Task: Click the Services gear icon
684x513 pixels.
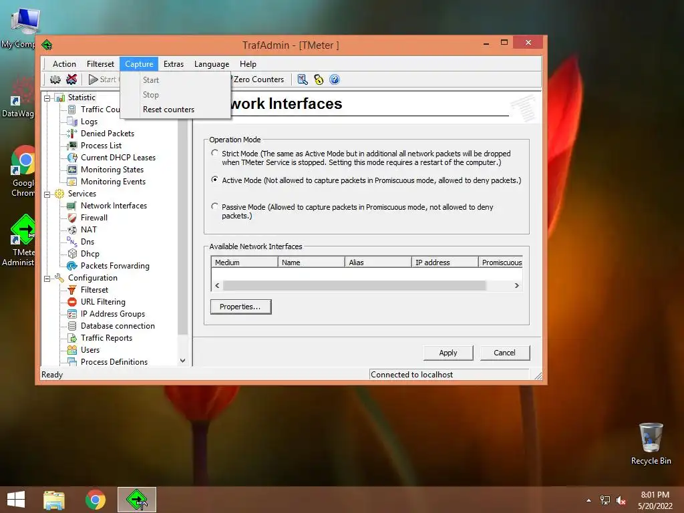Action: [59, 194]
